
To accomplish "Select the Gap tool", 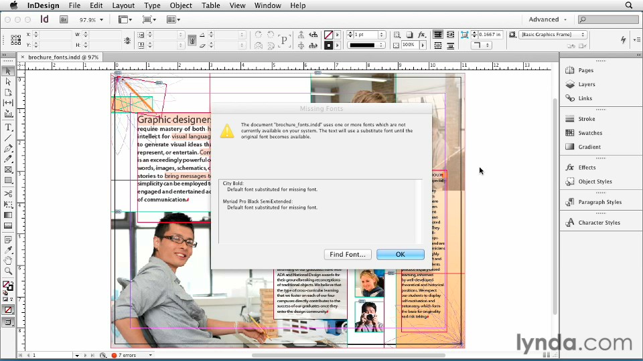I will tap(8, 103).
